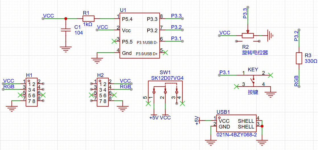Select the ground symbol on H1 pin 7
This screenshot has width=318, height=150.
[x=12, y=109]
